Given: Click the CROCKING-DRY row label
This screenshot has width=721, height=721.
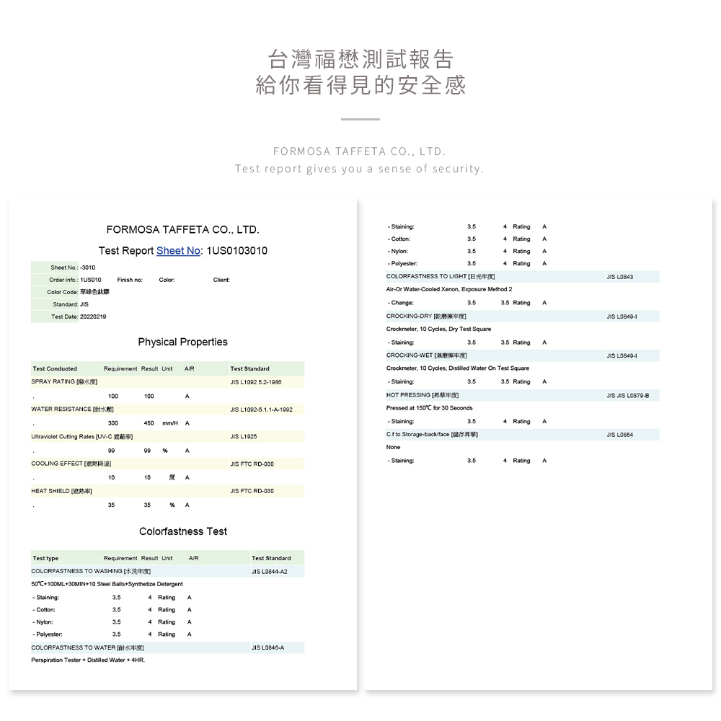Looking at the screenshot, I should click(x=426, y=316).
